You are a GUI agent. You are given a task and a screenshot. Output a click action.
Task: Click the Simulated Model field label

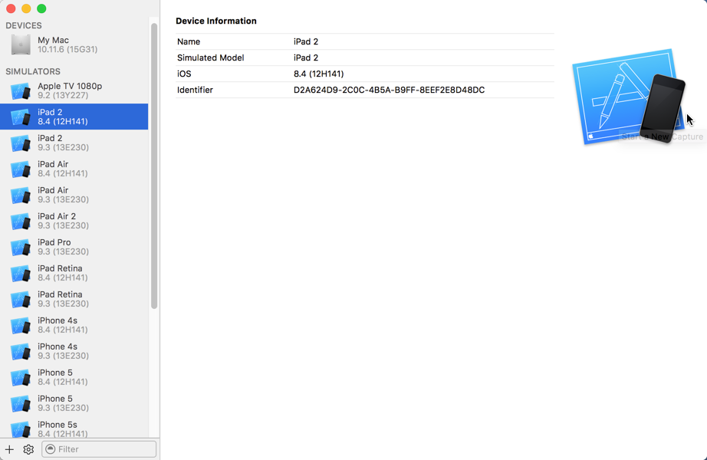click(211, 58)
